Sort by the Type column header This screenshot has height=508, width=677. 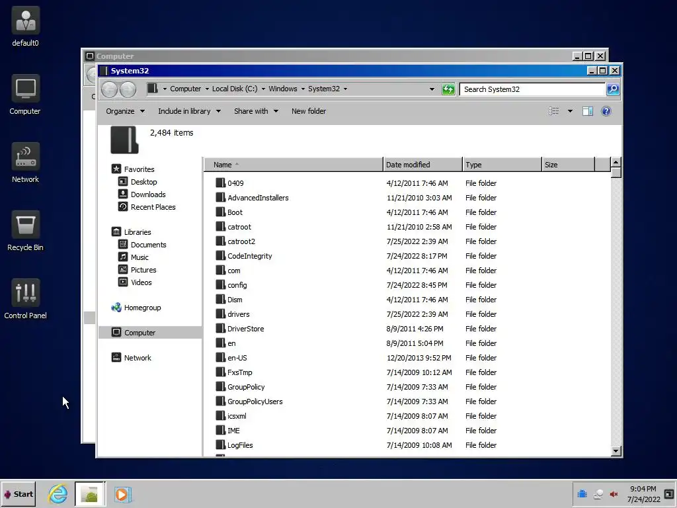502,165
